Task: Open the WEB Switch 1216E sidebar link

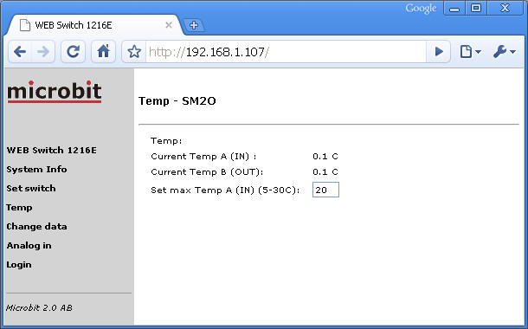Action: pos(52,150)
